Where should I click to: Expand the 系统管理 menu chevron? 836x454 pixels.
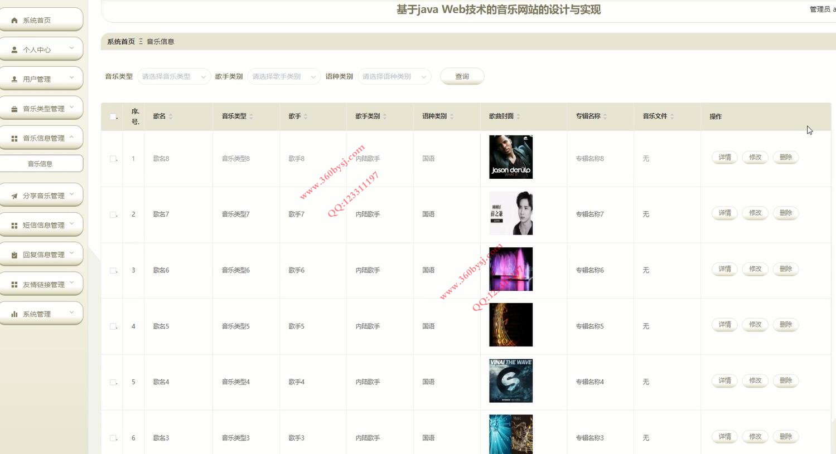tap(71, 313)
